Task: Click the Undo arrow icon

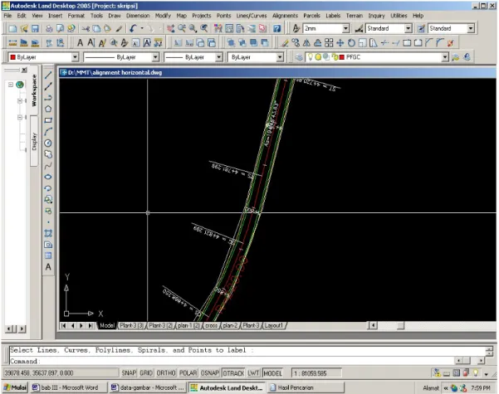Action: tap(133, 29)
